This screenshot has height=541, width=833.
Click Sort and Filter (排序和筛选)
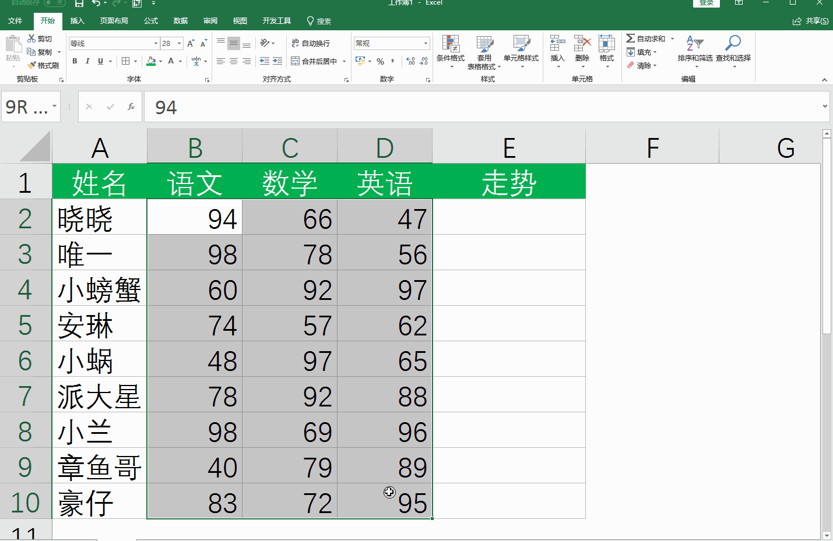tap(695, 51)
